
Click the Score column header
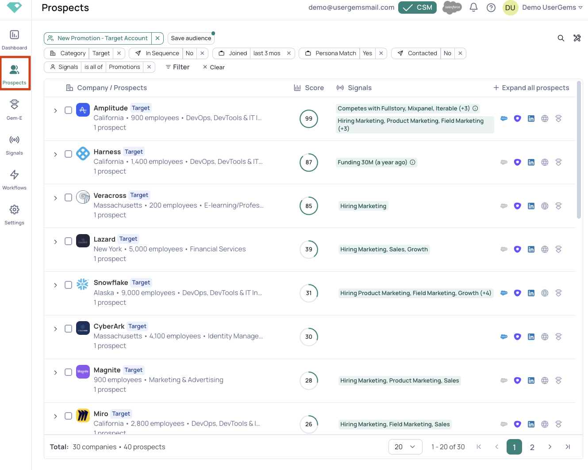[x=309, y=87]
